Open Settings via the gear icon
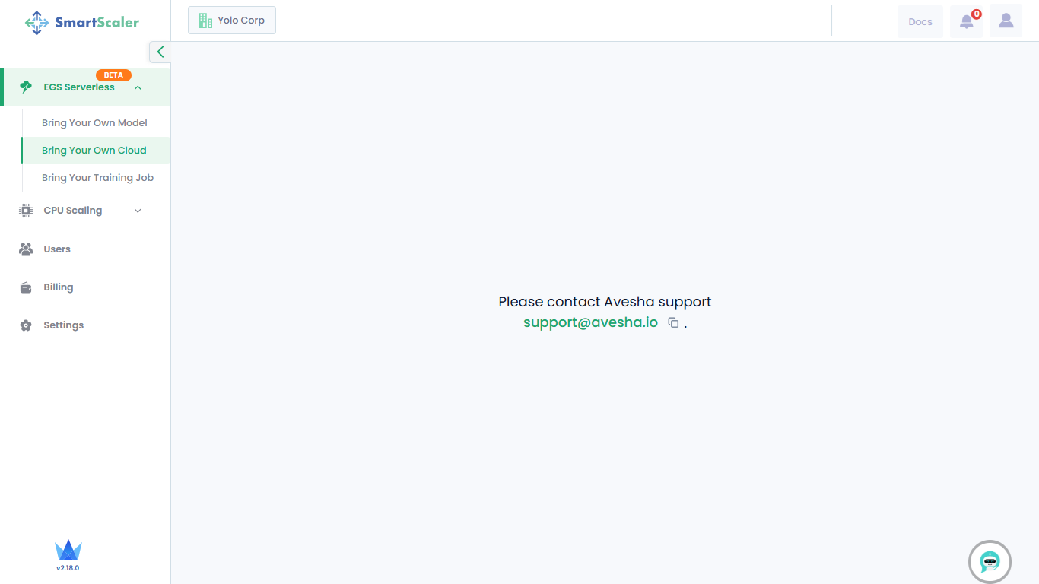 [x=26, y=325]
